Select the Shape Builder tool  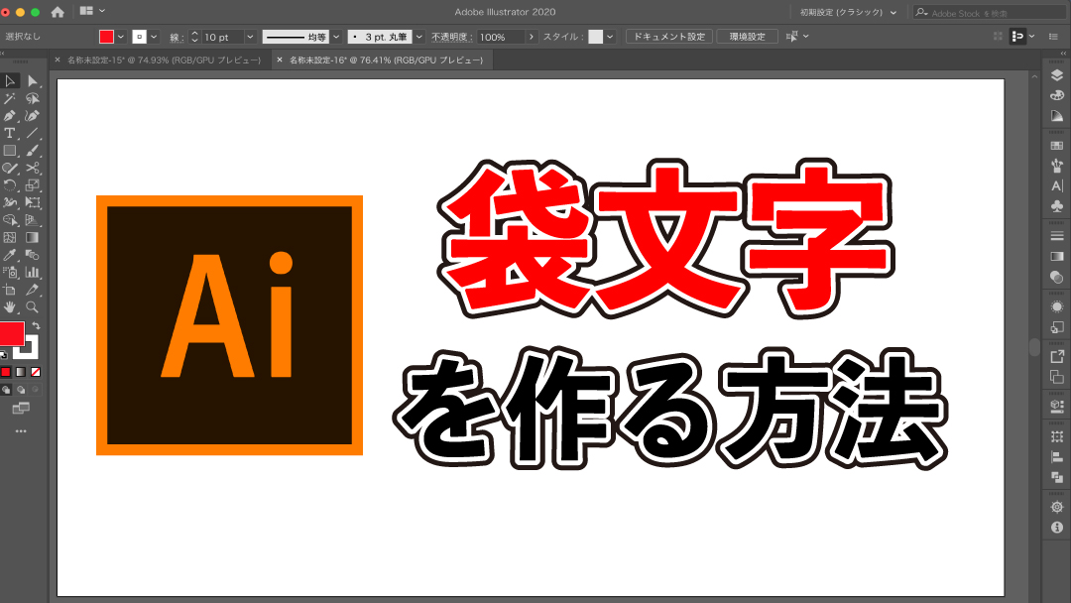10,220
